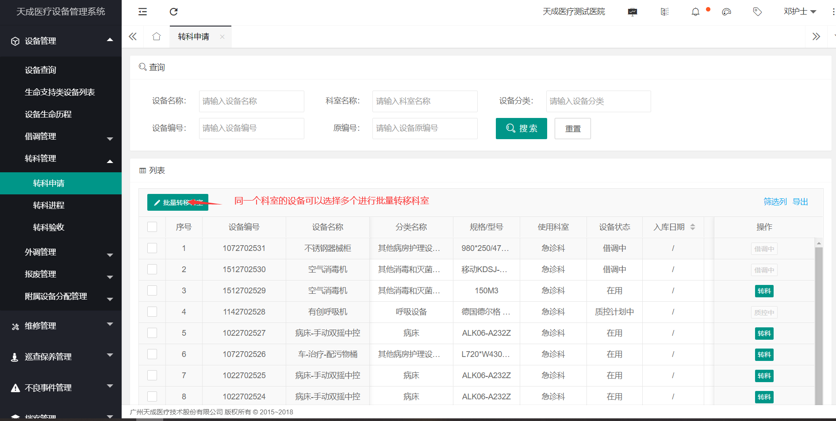Viewport: 836px width, 421px height.
Task: Click the 设备分类 input field
Action: [598, 101]
